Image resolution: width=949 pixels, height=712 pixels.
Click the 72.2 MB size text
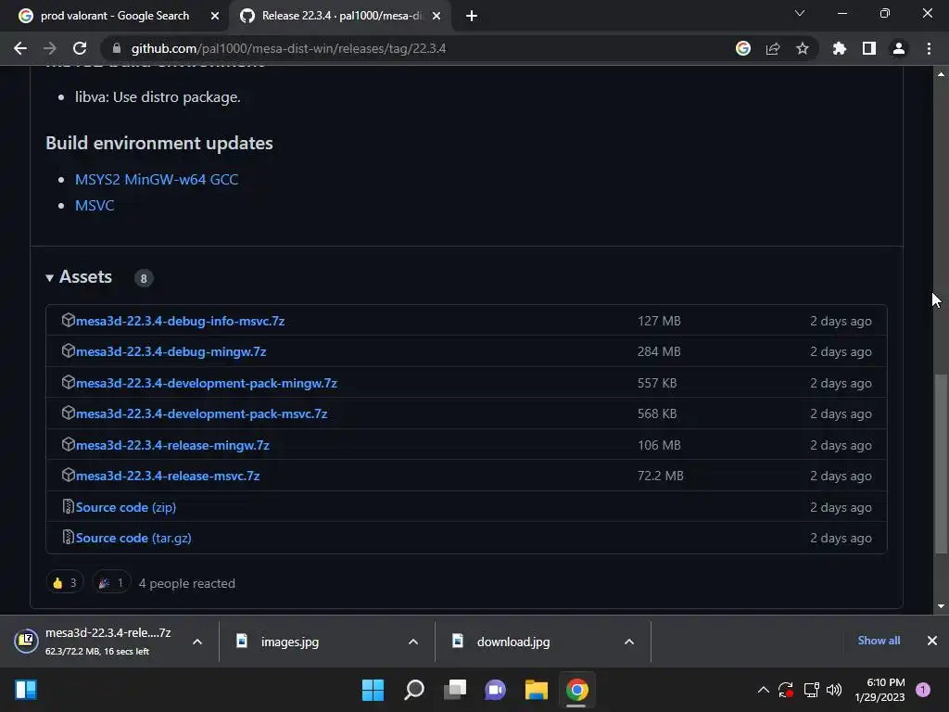[660, 476]
